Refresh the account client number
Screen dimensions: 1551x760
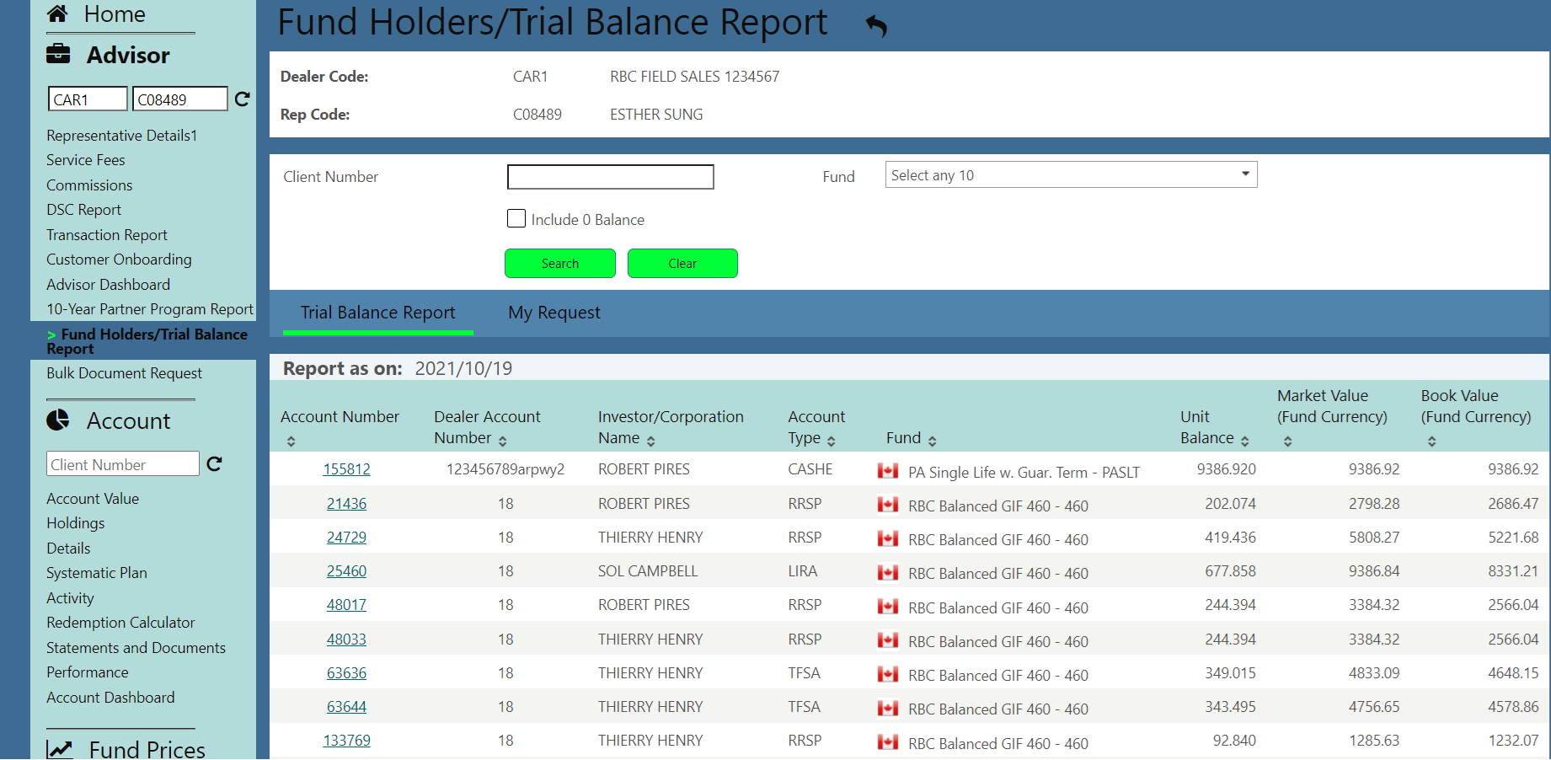click(214, 464)
